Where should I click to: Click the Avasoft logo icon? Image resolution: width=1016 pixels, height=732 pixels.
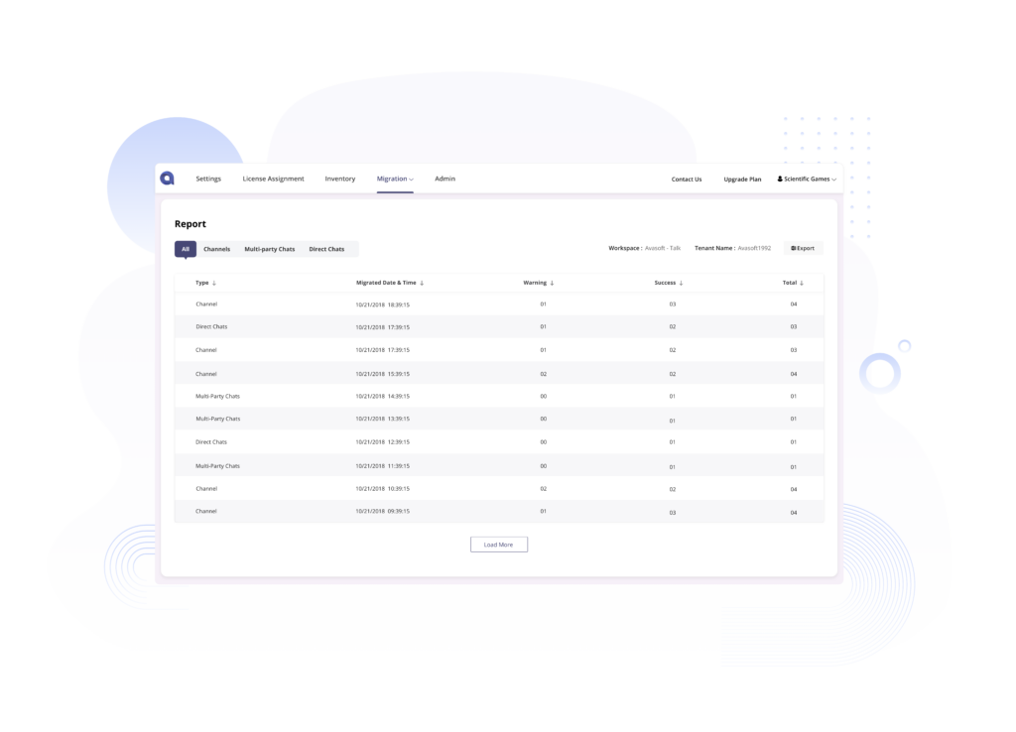point(168,179)
